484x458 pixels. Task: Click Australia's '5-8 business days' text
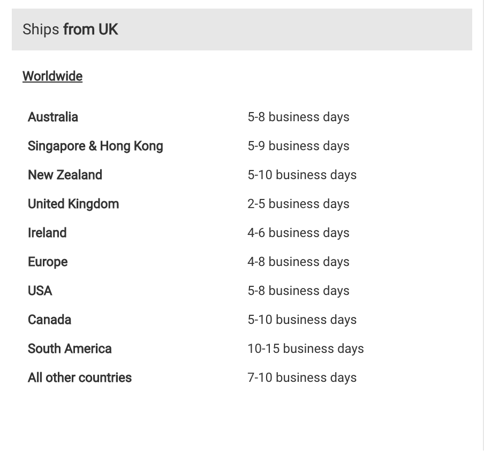pos(298,117)
